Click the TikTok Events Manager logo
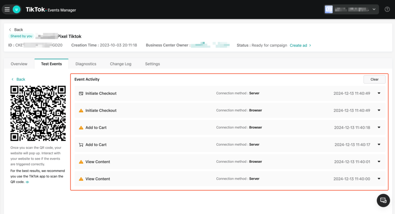This screenshot has height=214, width=395. click(x=51, y=10)
